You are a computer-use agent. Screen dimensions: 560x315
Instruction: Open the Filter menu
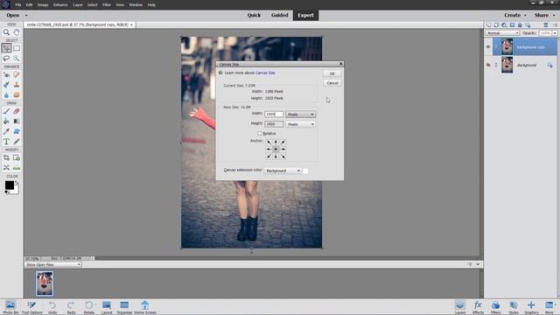(x=107, y=5)
